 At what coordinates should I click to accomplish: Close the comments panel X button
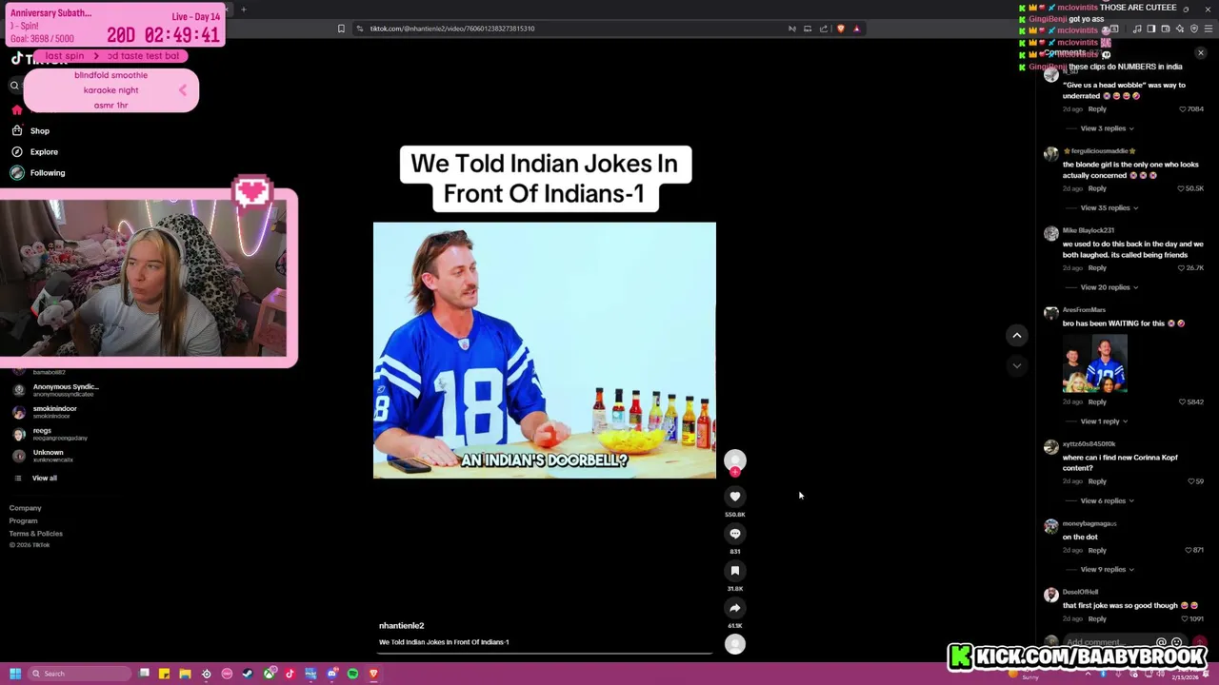coord(1201,53)
